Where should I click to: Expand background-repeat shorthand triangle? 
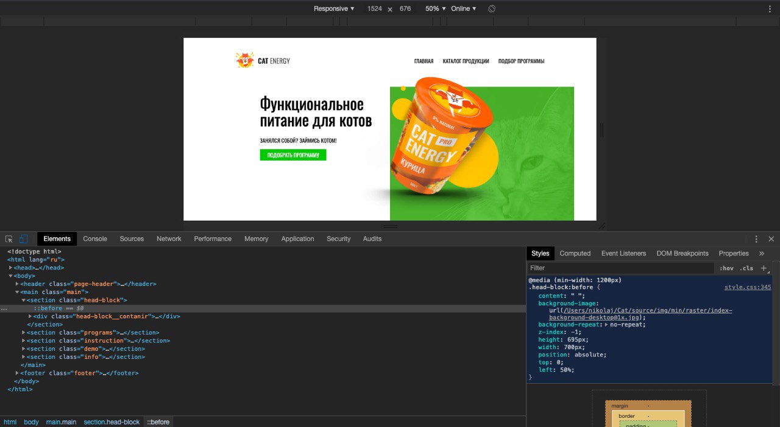click(x=606, y=325)
